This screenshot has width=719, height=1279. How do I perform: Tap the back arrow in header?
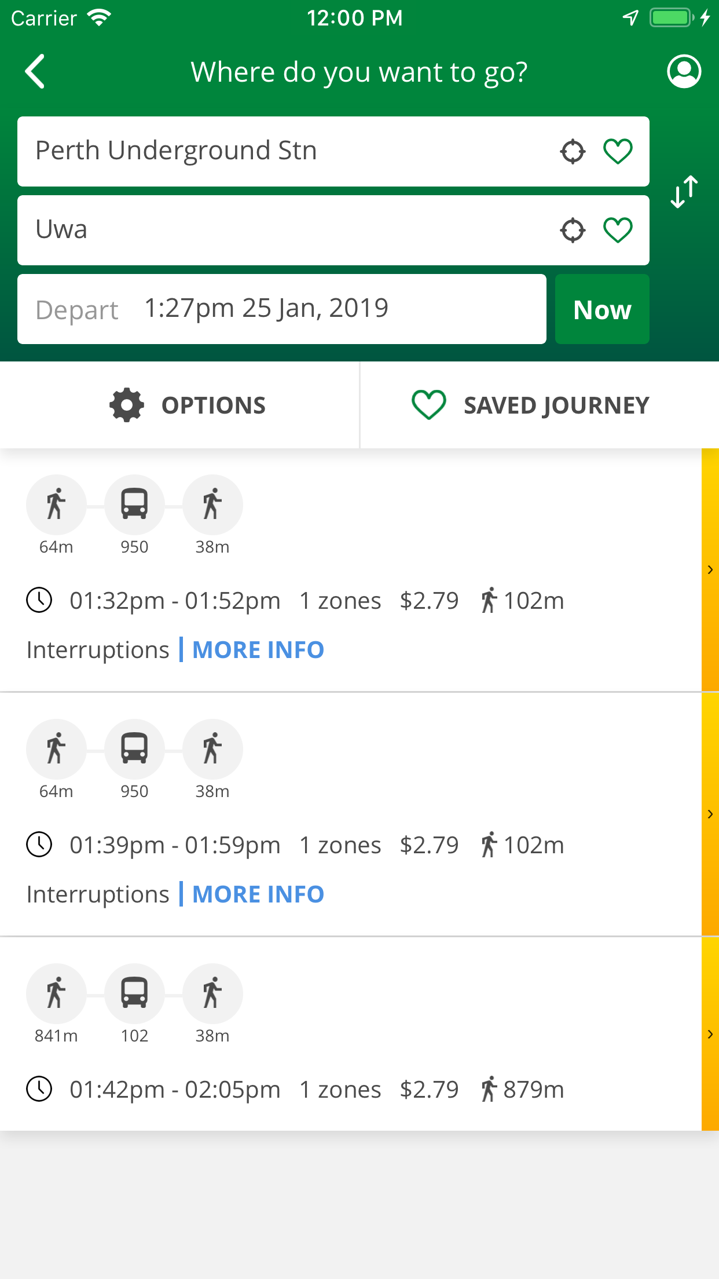(x=35, y=72)
